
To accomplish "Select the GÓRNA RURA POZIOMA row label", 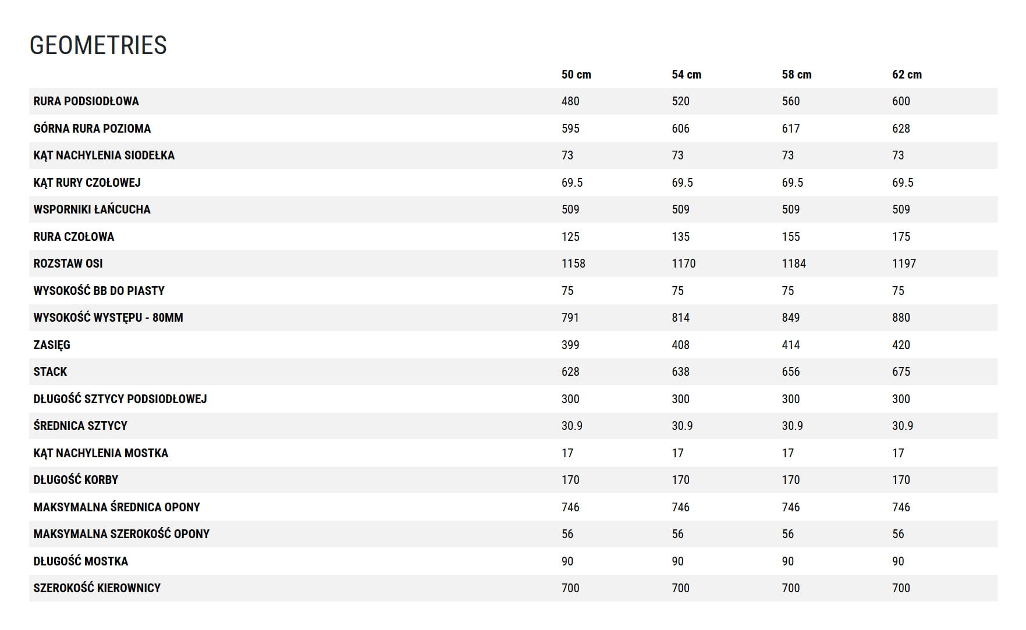I will pos(92,129).
